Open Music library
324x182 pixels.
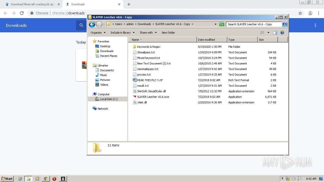click(104, 75)
